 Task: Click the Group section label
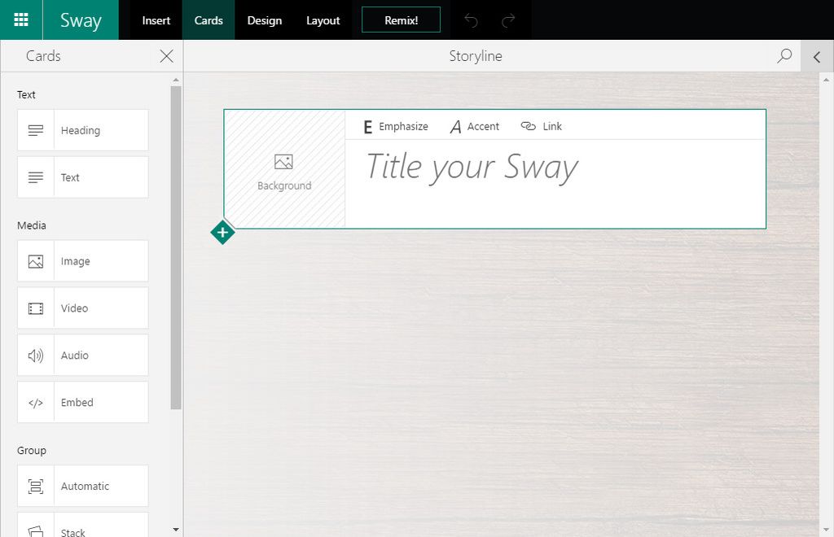(32, 451)
